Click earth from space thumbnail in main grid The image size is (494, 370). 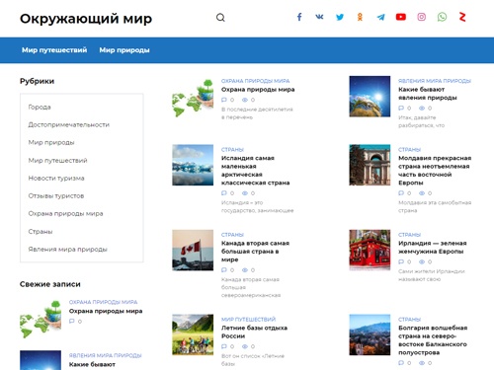(370, 97)
